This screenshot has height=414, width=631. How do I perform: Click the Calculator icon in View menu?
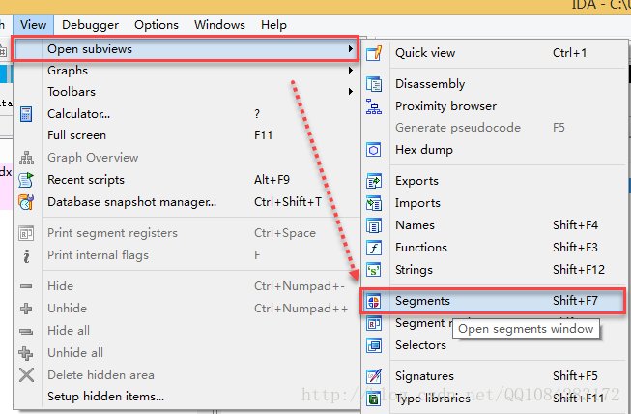tap(26, 114)
